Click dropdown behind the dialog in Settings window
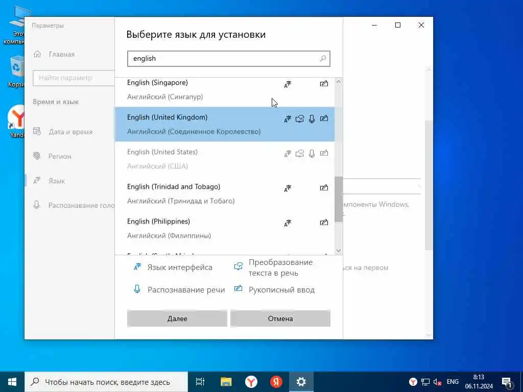Screen dimensions: 523x392 (x=382, y=187)
